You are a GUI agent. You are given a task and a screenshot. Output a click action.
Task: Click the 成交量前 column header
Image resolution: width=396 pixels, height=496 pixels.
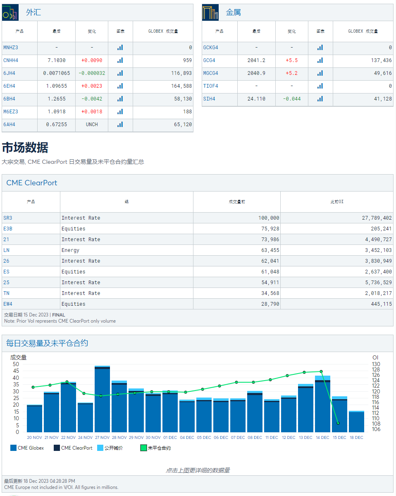(x=237, y=202)
